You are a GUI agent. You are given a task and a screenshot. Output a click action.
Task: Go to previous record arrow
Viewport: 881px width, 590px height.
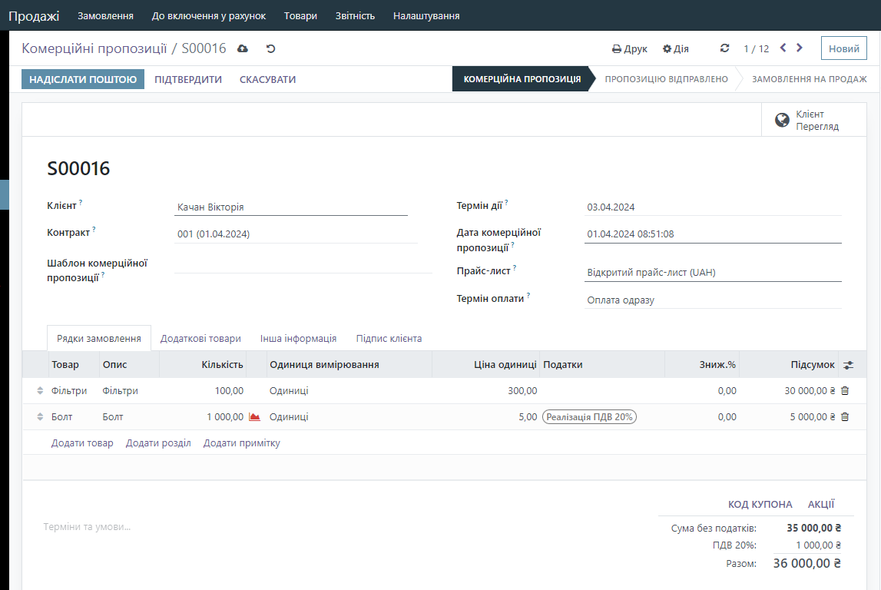pyautogui.click(x=783, y=48)
